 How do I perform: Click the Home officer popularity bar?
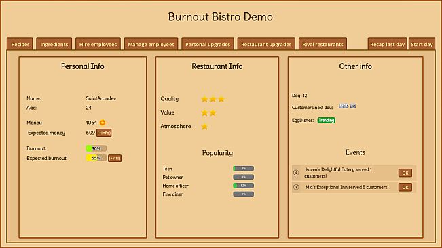[x=244, y=186]
